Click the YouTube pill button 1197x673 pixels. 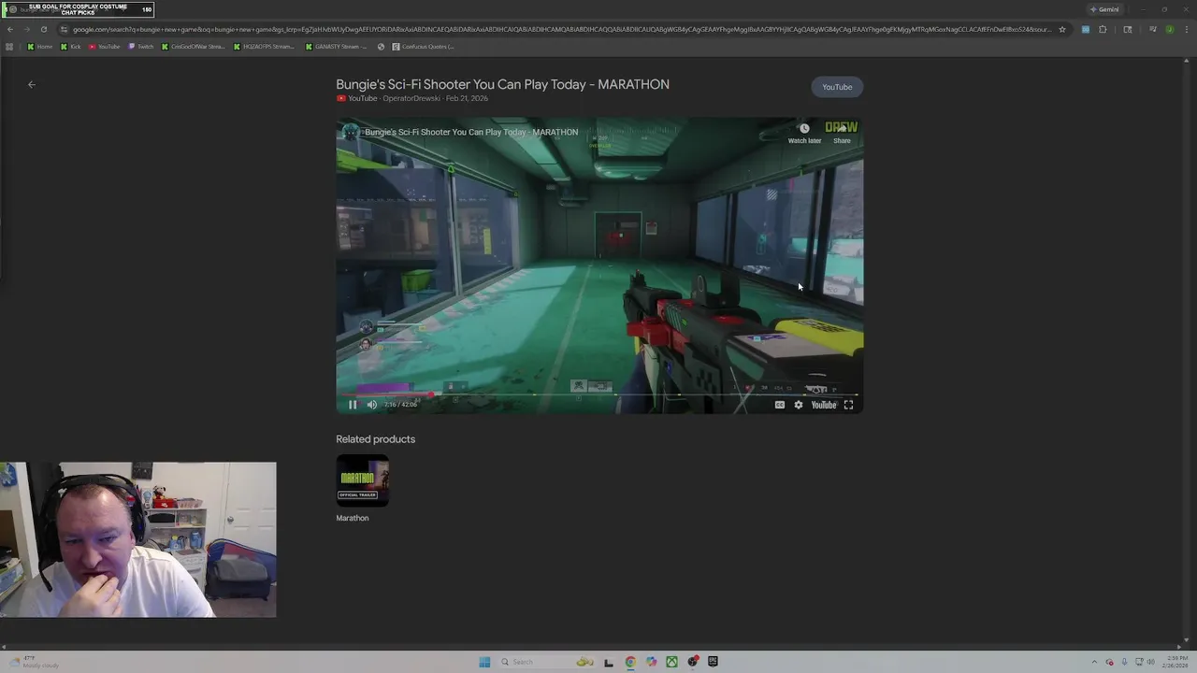[x=837, y=87]
